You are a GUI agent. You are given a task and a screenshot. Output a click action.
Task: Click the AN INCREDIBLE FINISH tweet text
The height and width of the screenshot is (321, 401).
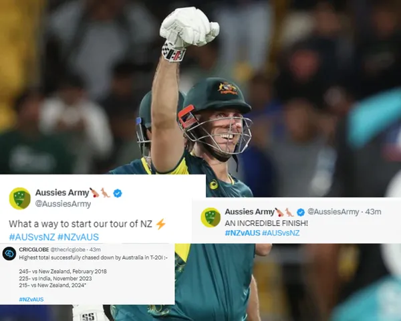(266, 223)
